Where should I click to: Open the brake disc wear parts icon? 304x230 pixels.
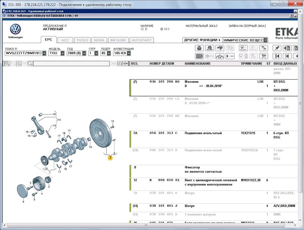[x=209, y=48]
